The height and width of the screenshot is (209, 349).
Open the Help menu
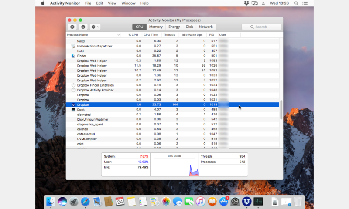point(144,3)
